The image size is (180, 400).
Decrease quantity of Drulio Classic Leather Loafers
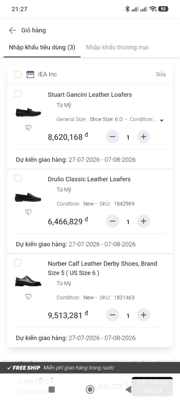pyautogui.click(x=112, y=221)
